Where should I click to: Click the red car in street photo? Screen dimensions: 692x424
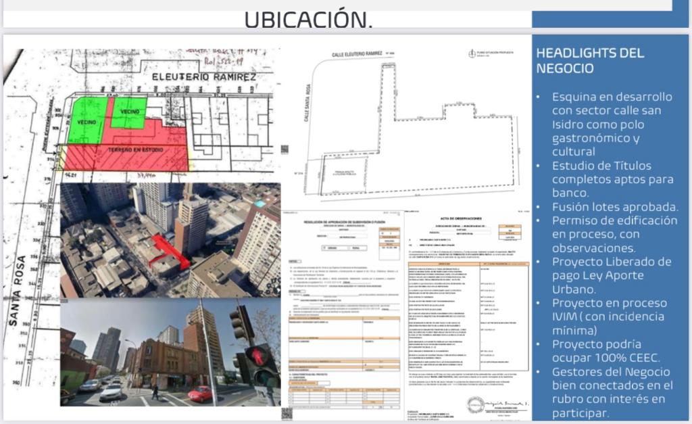200,394
